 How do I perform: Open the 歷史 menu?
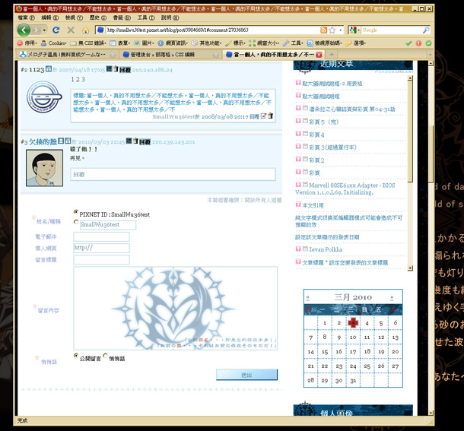coord(98,17)
